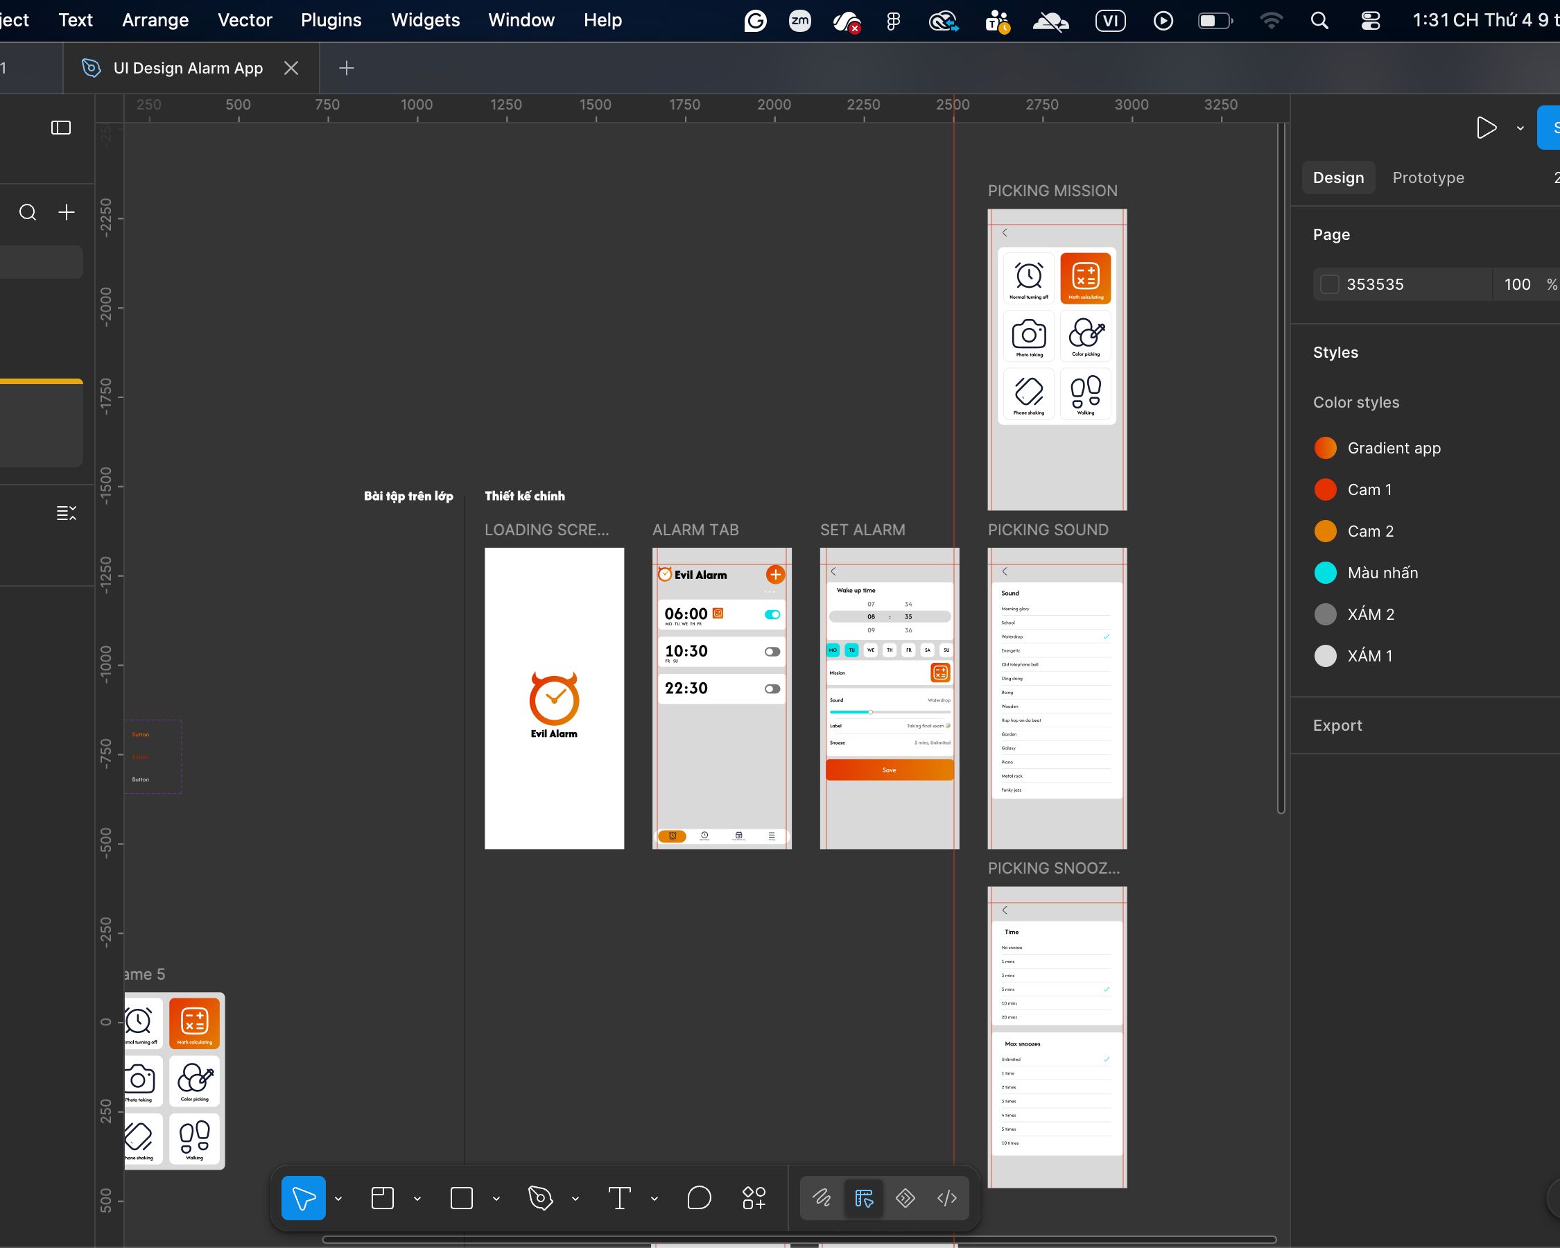Open macOS Spotlight search icon

1319,20
